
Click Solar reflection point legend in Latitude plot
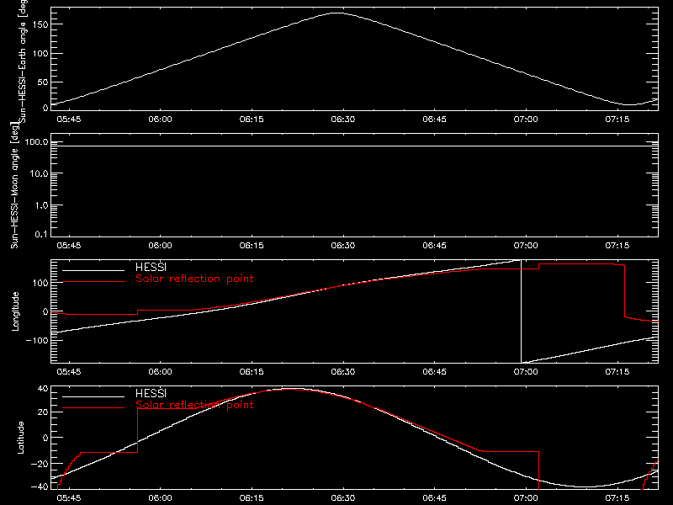click(x=194, y=405)
